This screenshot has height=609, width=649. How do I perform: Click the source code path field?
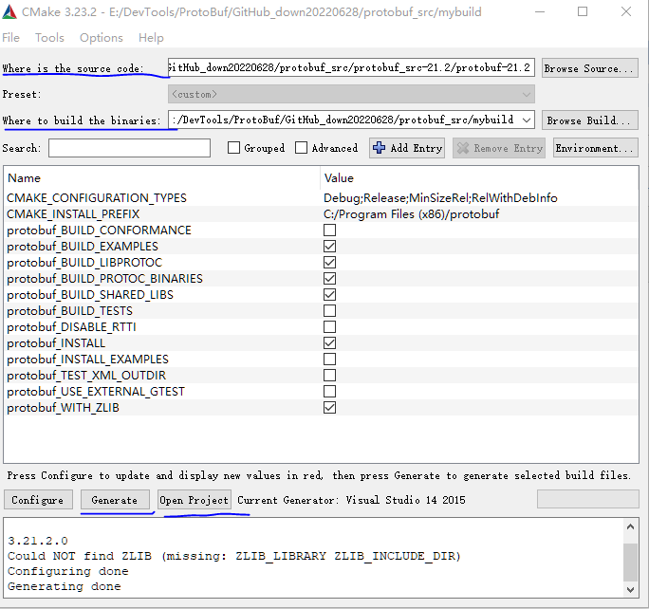coord(351,67)
